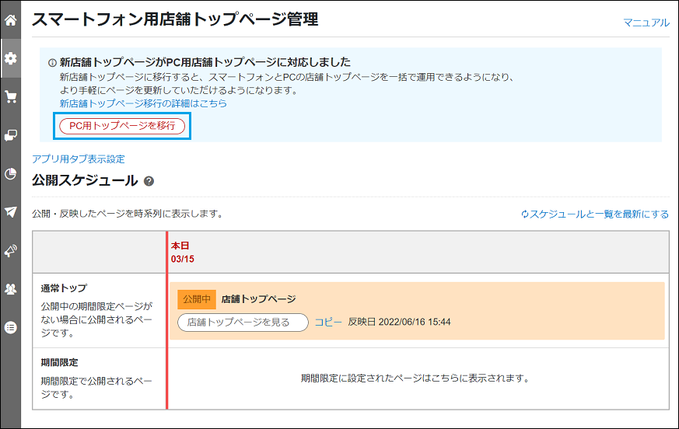Open the list menu sidebar icon
The height and width of the screenshot is (429, 679).
(10, 327)
